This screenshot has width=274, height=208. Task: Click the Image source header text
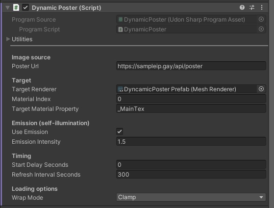31,57
